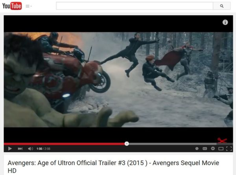Click the search input field
This screenshot has width=236, height=175.
(x=135, y=6)
